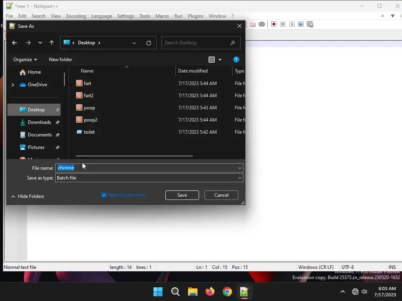Open Organize dropdown menu
Image resolution: width=402 pixels, height=301 pixels.
point(25,60)
